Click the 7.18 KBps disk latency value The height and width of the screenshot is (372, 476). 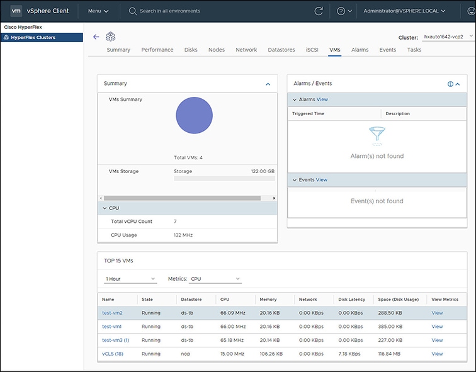tap(349, 354)
